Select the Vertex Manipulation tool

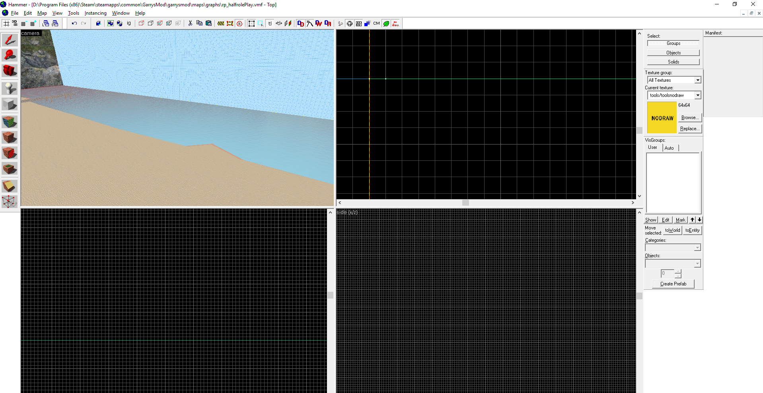coord(10,202)
